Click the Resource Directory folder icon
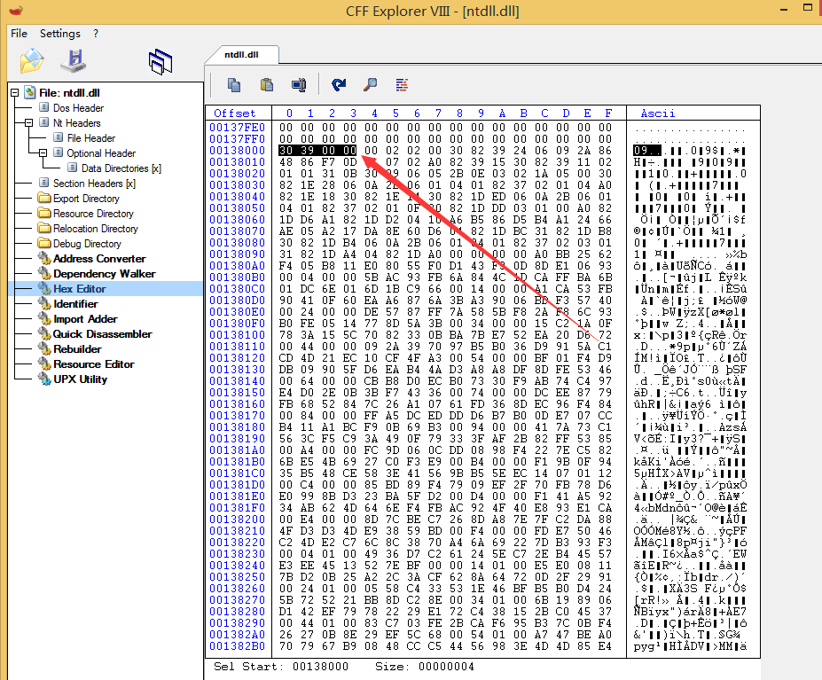This screenshot has width=822, height=680. 44,214
